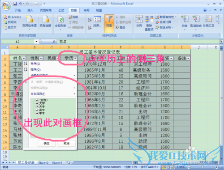Choose 升序(S) in filter menu
Image resolution: width=224 pixels, height=170 pixels.
(x=50, y=64)
